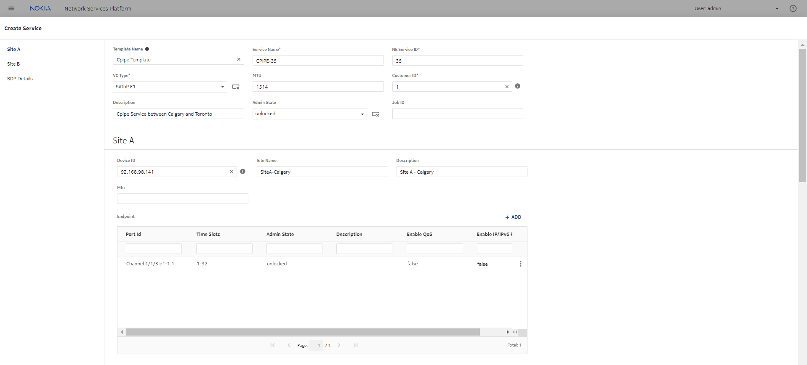807x365 pixels.
Task: Click the Device ID info icon
Action: pyautogui.click(x=242, y=172)
